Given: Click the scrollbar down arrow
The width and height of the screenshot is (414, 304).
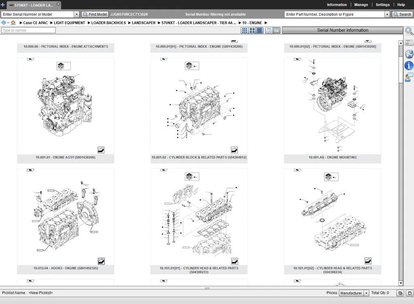Looking at the screenshot, I should [401, 283].
